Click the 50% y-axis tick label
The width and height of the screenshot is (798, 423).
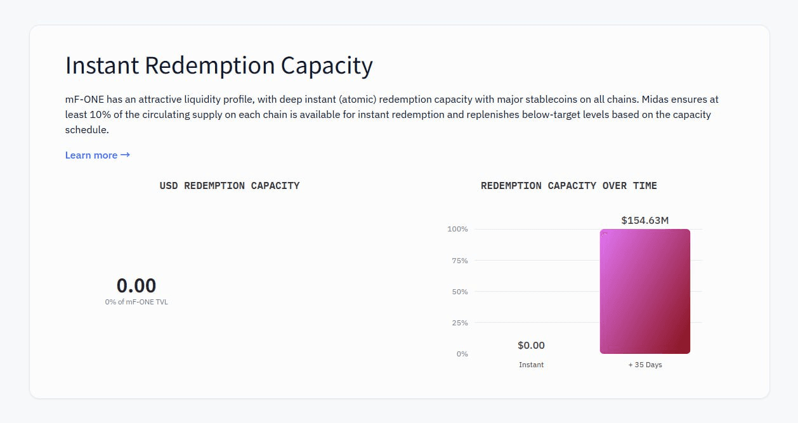[x=459, y=292]
